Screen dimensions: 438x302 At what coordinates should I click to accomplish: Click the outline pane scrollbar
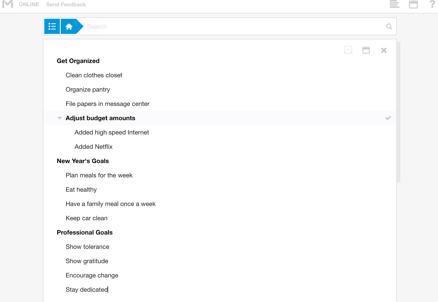(399, 112)
